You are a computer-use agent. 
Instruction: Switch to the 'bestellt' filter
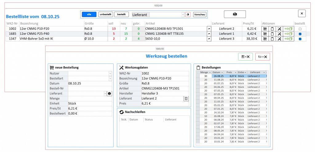tap(121, 14)
